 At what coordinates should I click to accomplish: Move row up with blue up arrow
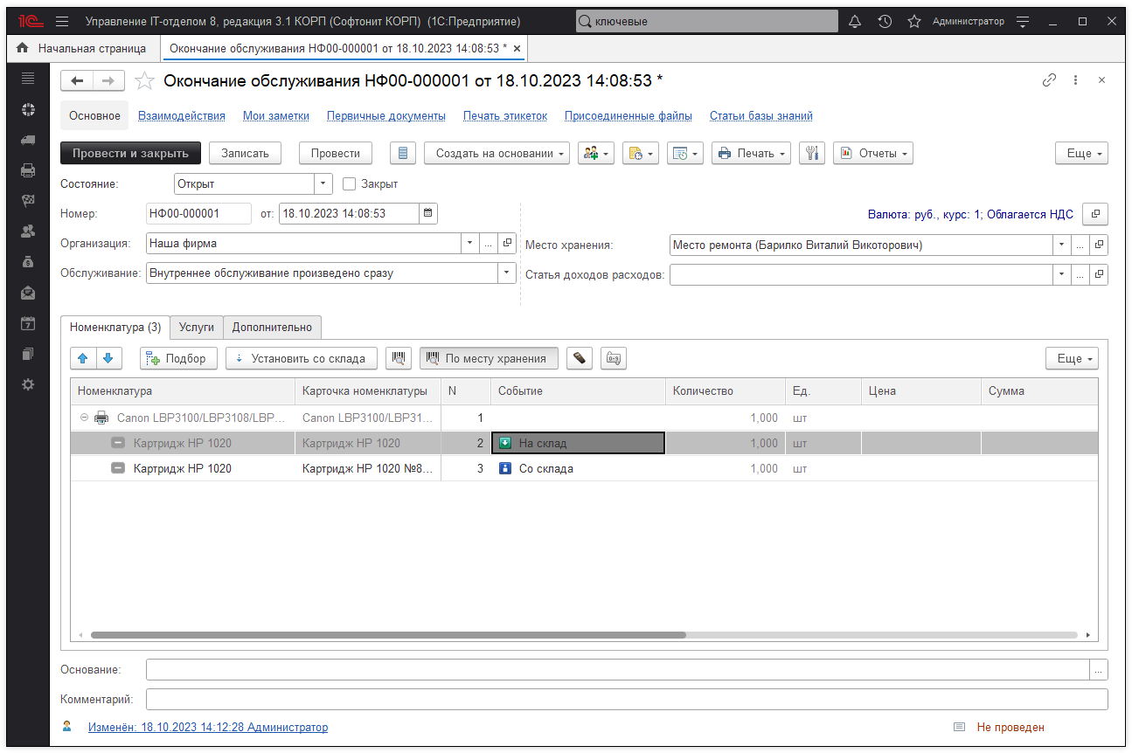click(84, 358)
